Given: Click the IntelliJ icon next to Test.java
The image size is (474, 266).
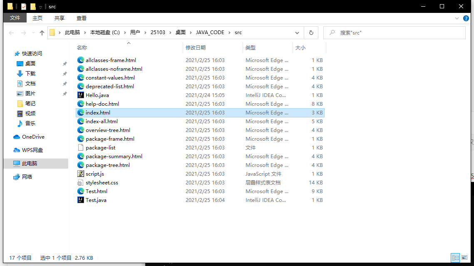Looking at the screenshot, I should [80, 200].
